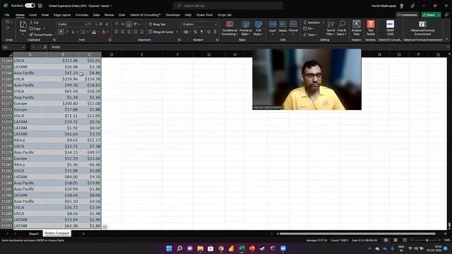Click Increase Decimal icon
This screenshot has width=452, height=254.
click(208, 32)
